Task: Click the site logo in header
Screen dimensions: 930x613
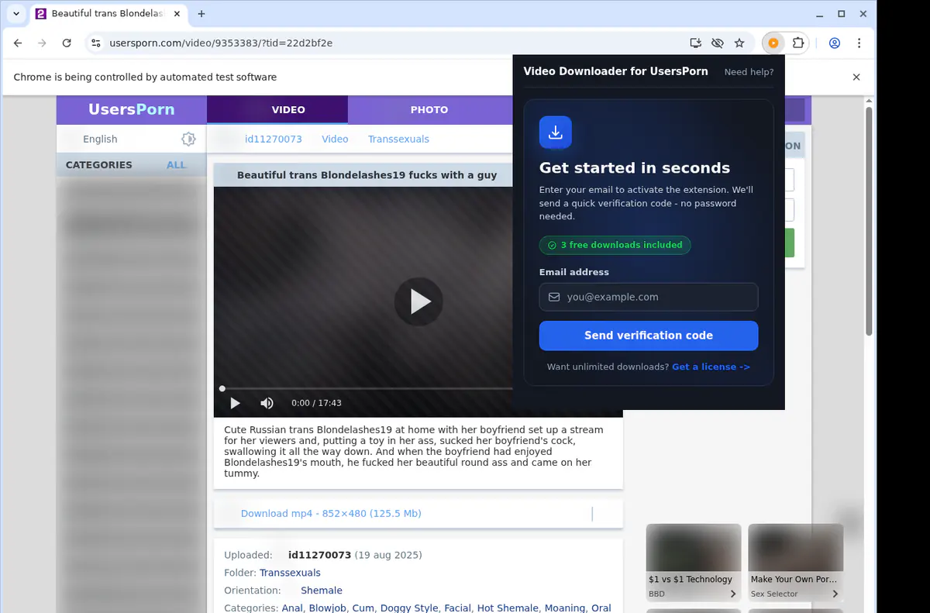Action: (131, 109)
